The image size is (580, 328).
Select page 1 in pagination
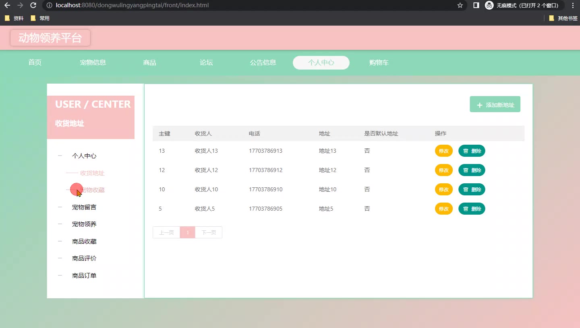click(187, 232)
